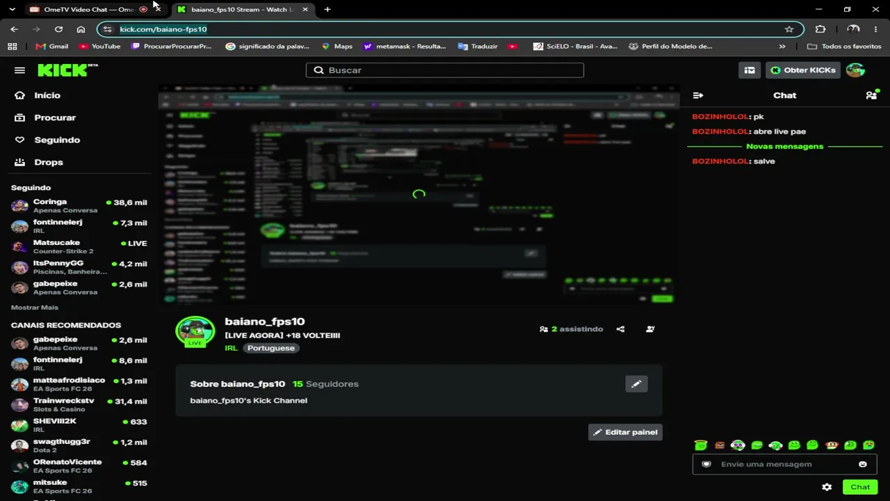Image resolution: width=890 pixels, height=501 pixels.
Task: Click BOZINHOLOL's username on the 'salve' message
Action: tap(720, 161)
